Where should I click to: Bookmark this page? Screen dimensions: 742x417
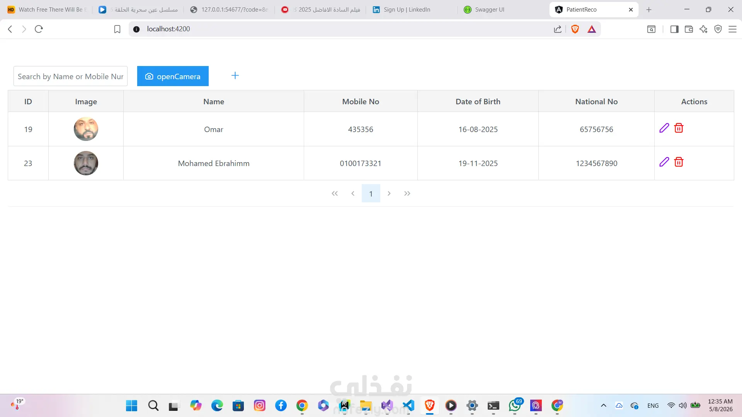pyautogui.click(x=117, y=29)
